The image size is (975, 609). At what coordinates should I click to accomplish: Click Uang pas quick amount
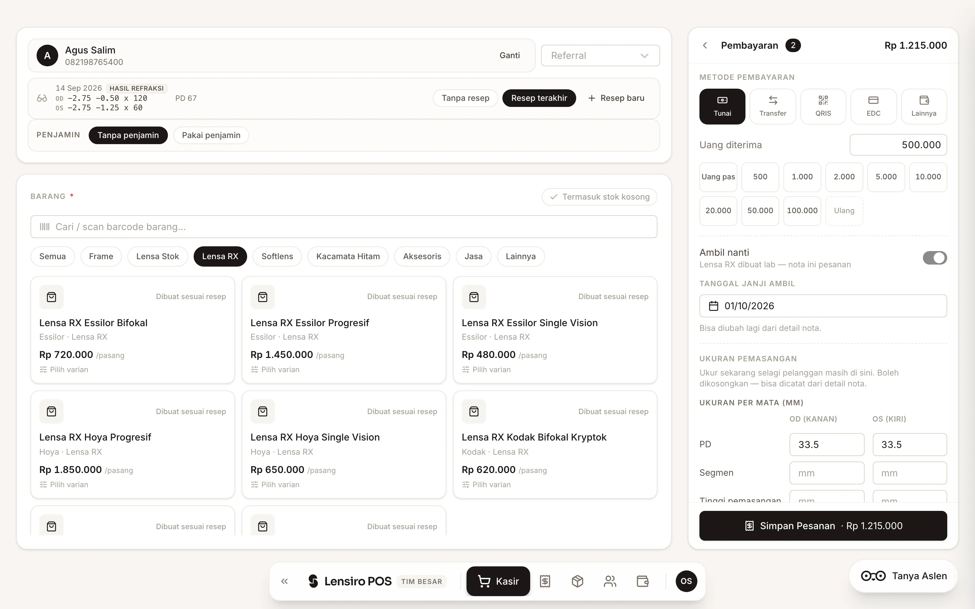click(x=718, y=177)
